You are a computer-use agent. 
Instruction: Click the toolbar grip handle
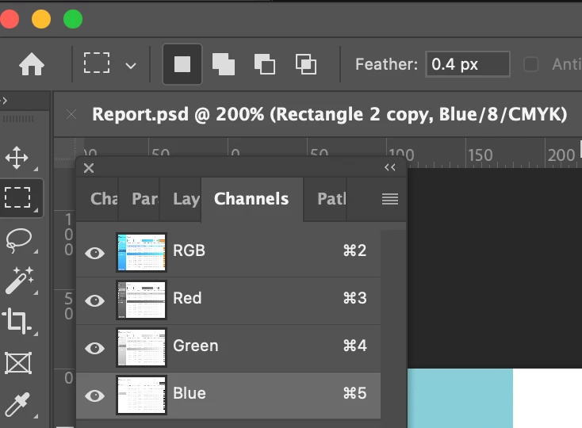tap(18, 119)
